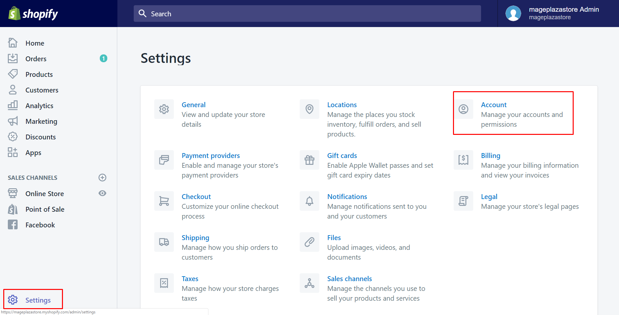Image resolution: width=619 pixels, height=315 pixels.
Task: Open the mageplazastore Admin account menu
Action: coord(558,13)
